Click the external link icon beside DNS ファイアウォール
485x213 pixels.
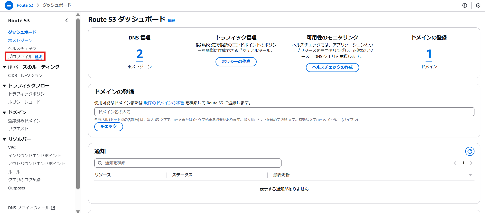tap(53, 208)
